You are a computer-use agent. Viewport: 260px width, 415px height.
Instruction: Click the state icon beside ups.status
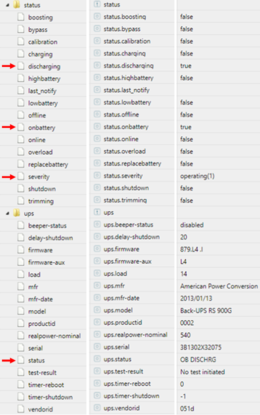point(97,359)
